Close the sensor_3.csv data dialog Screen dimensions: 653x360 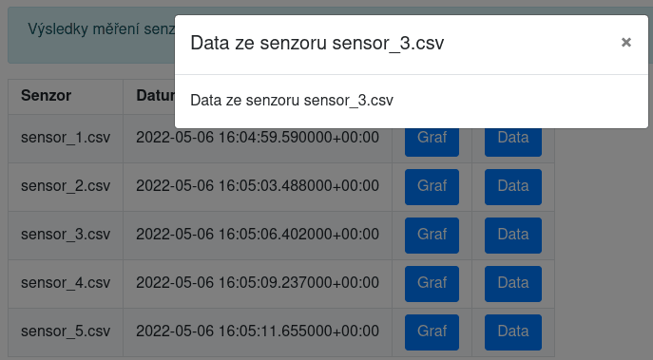(626, 43)
